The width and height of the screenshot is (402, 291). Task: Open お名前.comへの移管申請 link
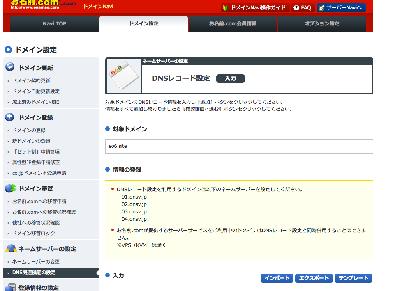click(x=39, y=202)
